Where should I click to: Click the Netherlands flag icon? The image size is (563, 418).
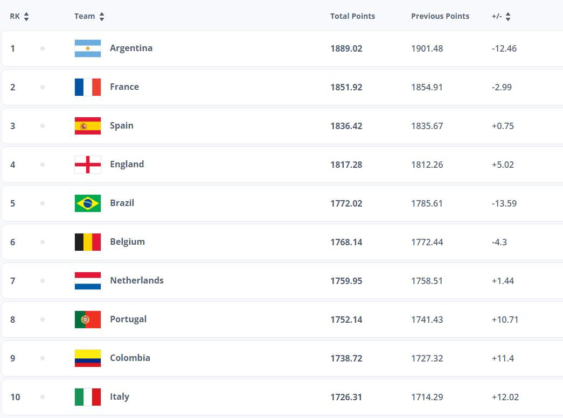coord(88,281)
